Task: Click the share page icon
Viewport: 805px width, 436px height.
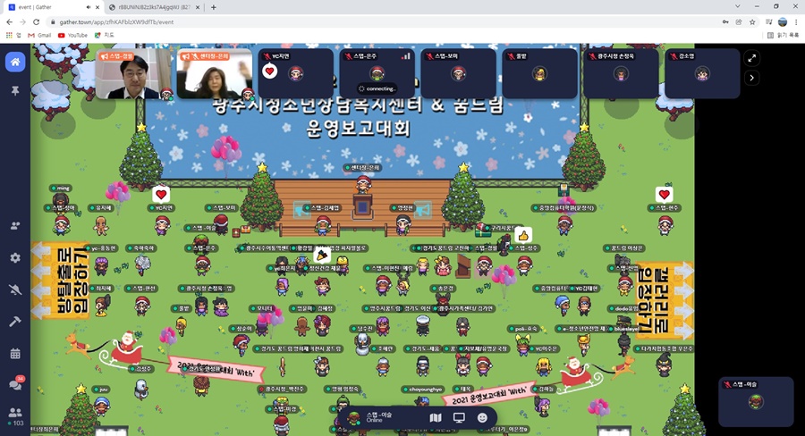Action: point(739,22)
